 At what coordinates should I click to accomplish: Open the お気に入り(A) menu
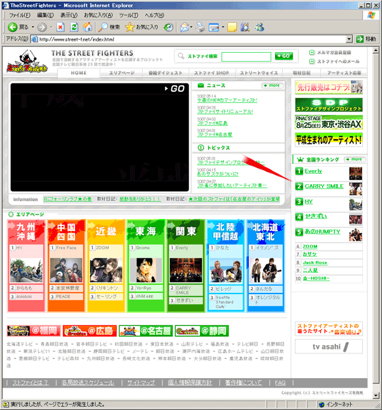click(98, 15)
